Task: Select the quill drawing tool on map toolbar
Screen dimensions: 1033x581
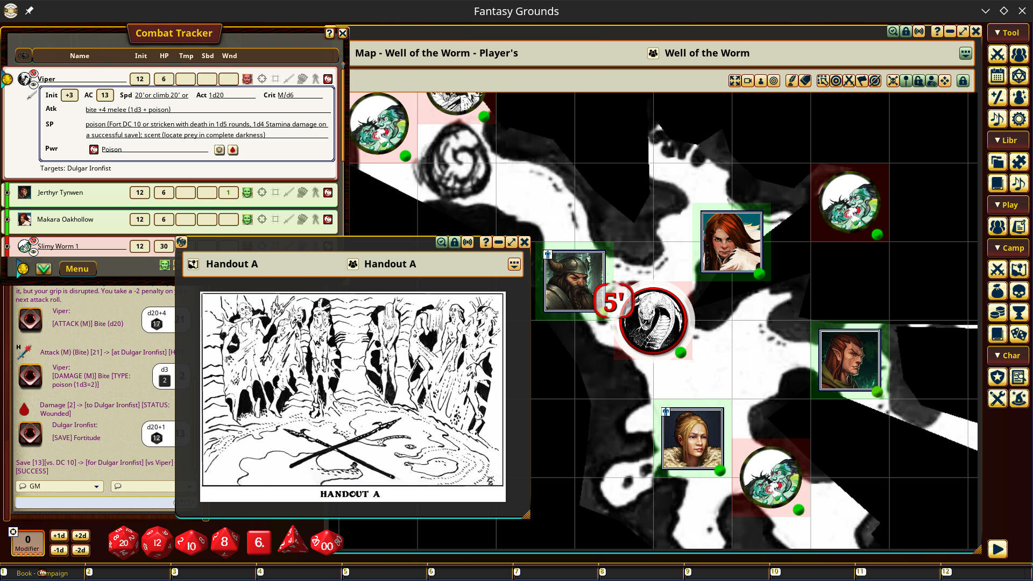Action: pyautogui.click(x=792, y=81)
